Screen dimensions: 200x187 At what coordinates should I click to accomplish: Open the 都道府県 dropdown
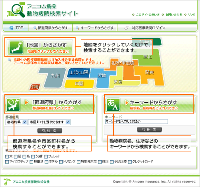pyautogui.click(x=16, y=122)
